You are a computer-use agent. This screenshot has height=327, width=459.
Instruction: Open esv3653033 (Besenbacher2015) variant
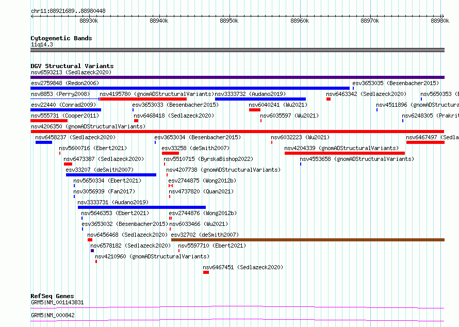[x=175, y=105]
